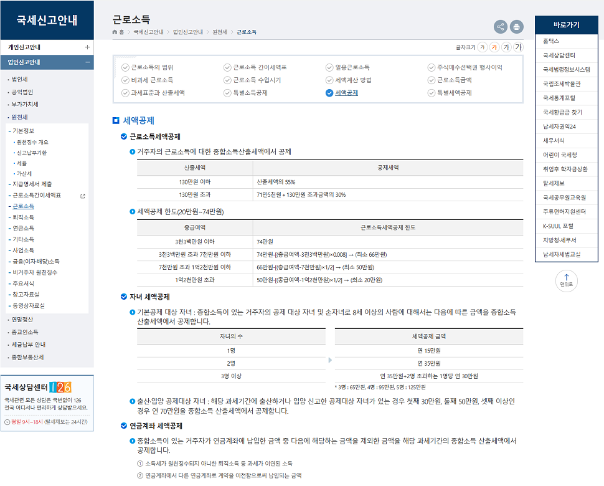Screen dimensions: 604x486
Task: Open 국립조세박물관 quick link
Action: (562, 83)
